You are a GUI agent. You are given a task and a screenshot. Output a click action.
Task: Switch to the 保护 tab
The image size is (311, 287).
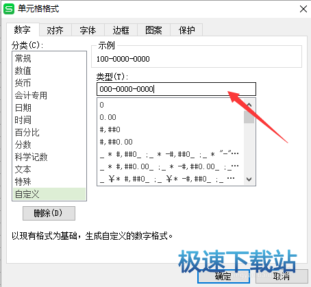[186, 30]
